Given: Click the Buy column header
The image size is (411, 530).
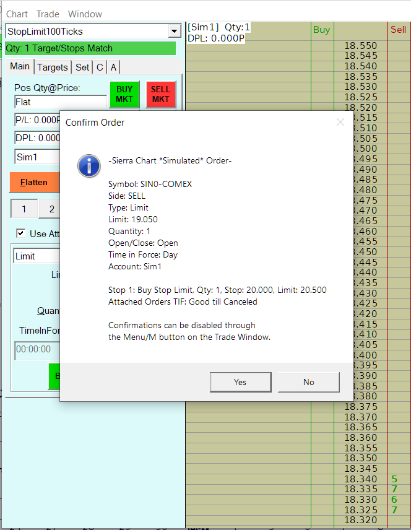Looking at the screenshot, I should coord(321,30).
